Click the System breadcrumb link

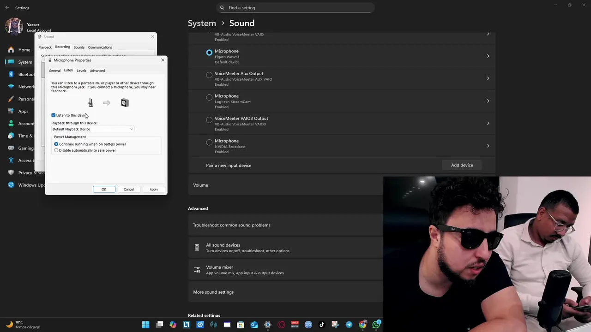click(x=202, y=23)
